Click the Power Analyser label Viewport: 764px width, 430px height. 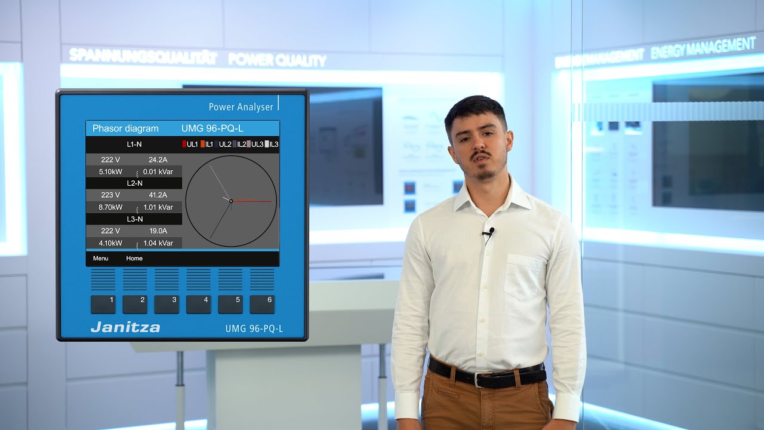tap(241, 107)
